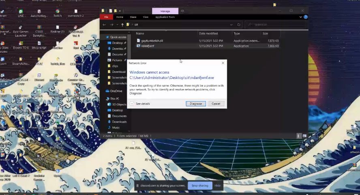Click the CSGO Bunnyhop desktop icon
360x195 pixels.
click(x=39, y=32)
